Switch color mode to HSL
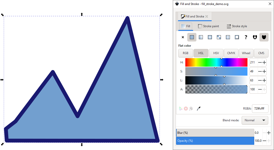274x150 pixels. tap(201, 53)
